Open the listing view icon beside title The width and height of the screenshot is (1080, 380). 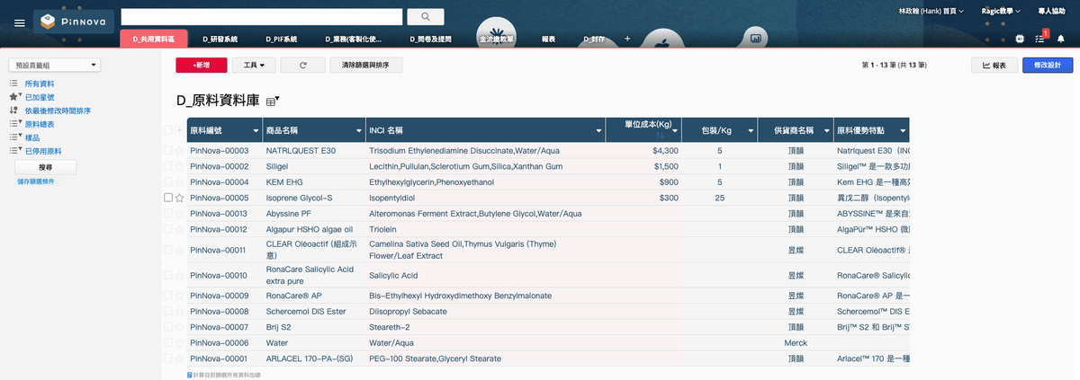pyautogui.click(x=271, y=102)
